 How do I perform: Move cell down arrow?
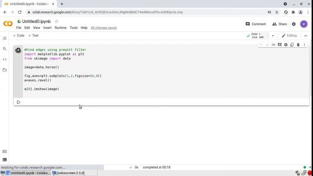click(x=267, y=44)
